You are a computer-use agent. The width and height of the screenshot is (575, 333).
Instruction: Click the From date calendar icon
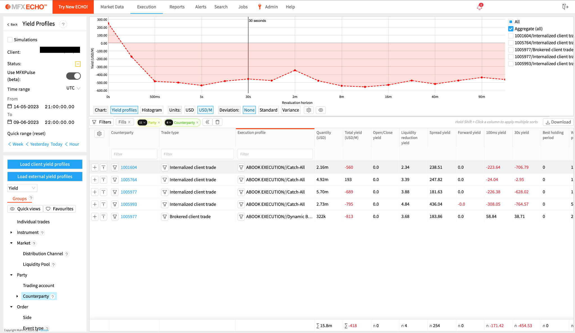[10, 106]
